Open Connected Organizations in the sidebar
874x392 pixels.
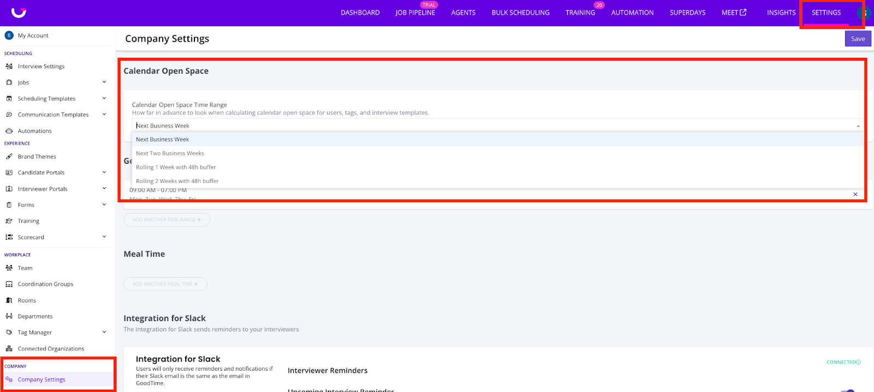tap(51, 349)
